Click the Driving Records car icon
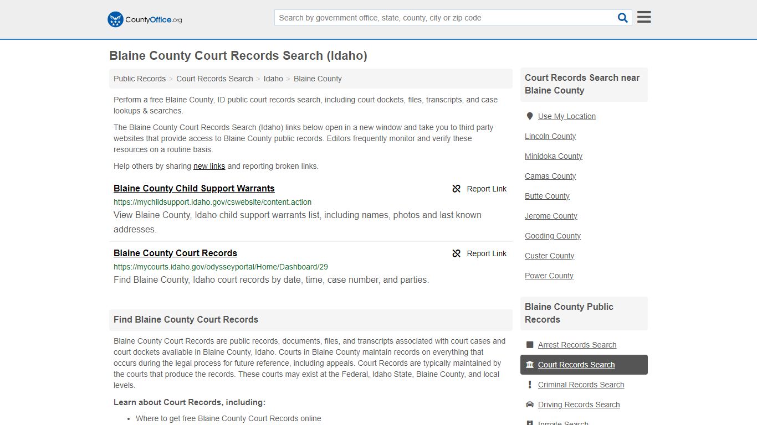 pyautogui.click(x=530, y=405)
